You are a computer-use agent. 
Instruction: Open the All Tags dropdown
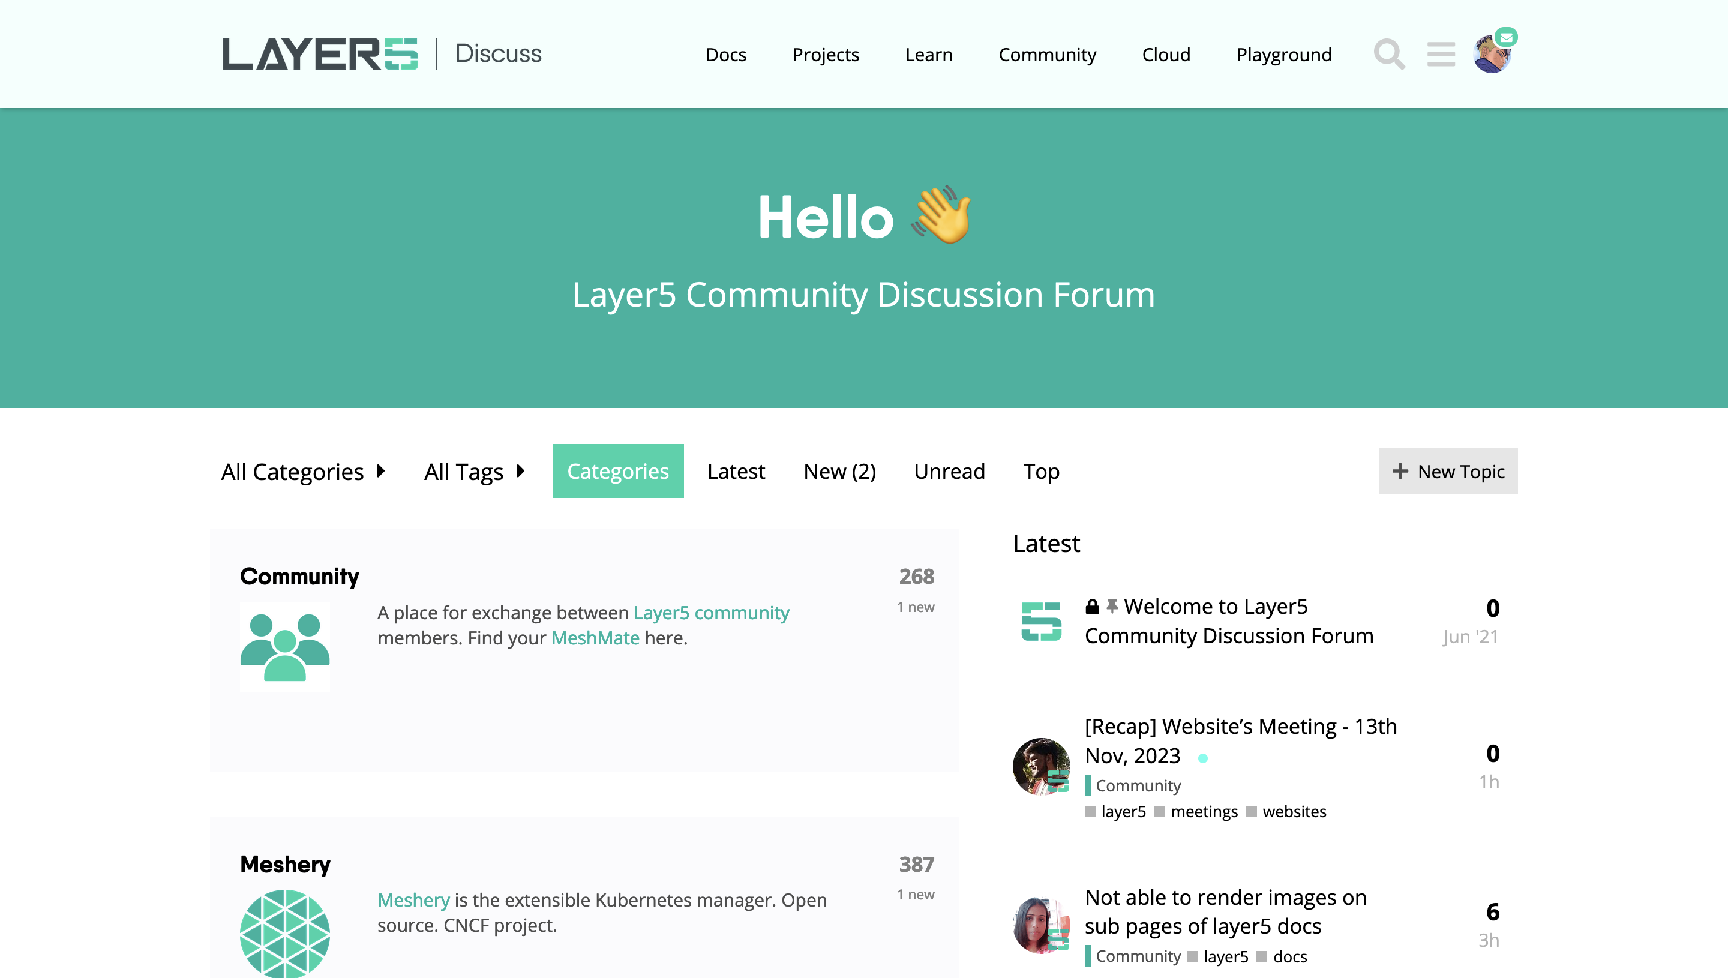(x=474, y=471)
